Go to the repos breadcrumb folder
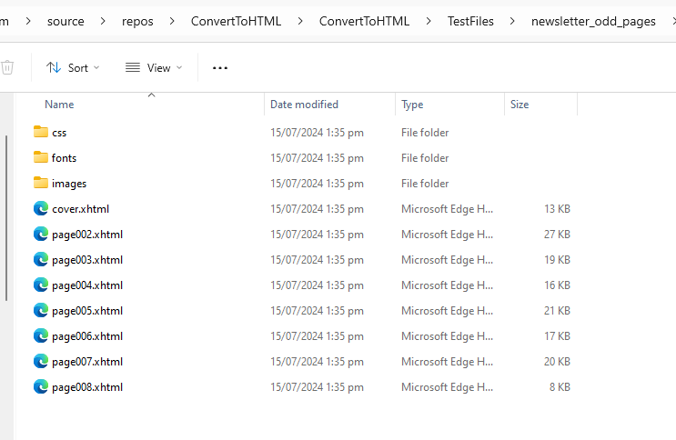This screenshot has height=440, width=676. (x=137, y=21)
